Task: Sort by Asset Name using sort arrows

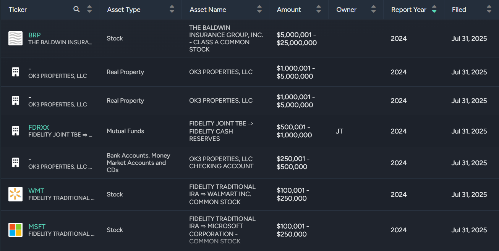Action: 259,10
